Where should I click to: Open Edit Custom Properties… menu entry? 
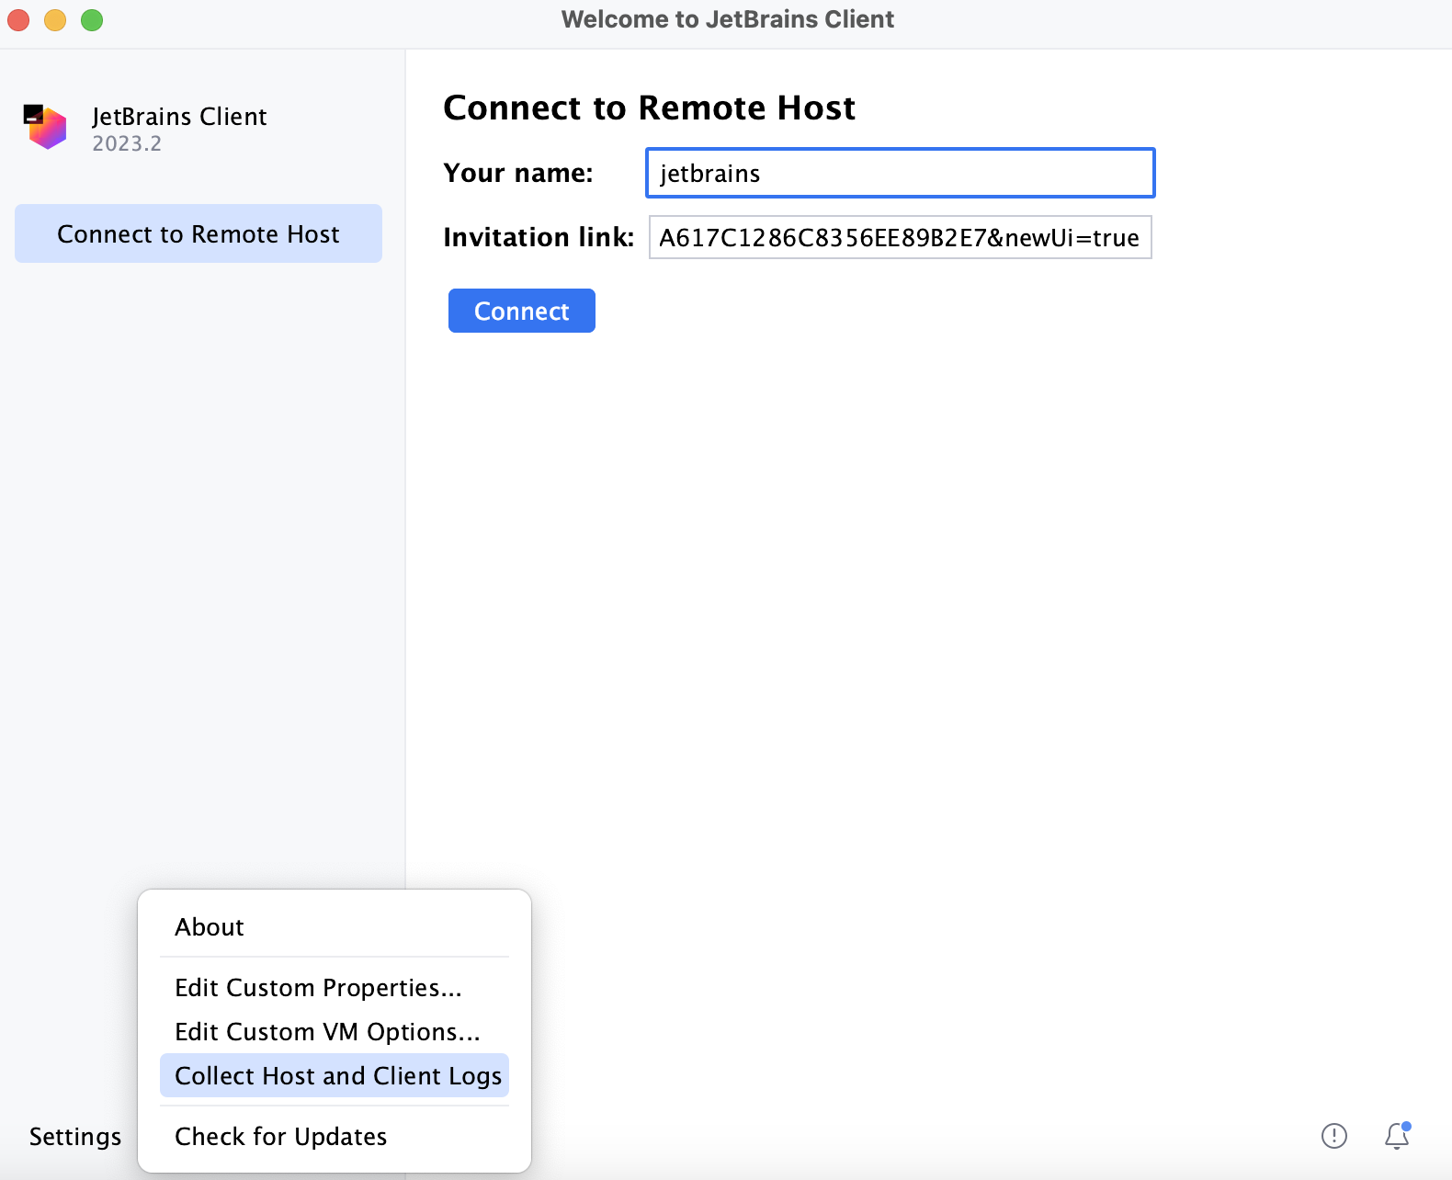pyautogui.click(x=318, y=988)
